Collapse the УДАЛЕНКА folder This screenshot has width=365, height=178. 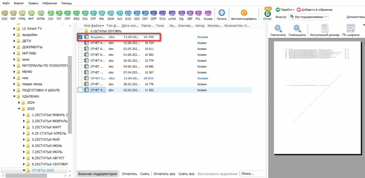tap(14, 96)
